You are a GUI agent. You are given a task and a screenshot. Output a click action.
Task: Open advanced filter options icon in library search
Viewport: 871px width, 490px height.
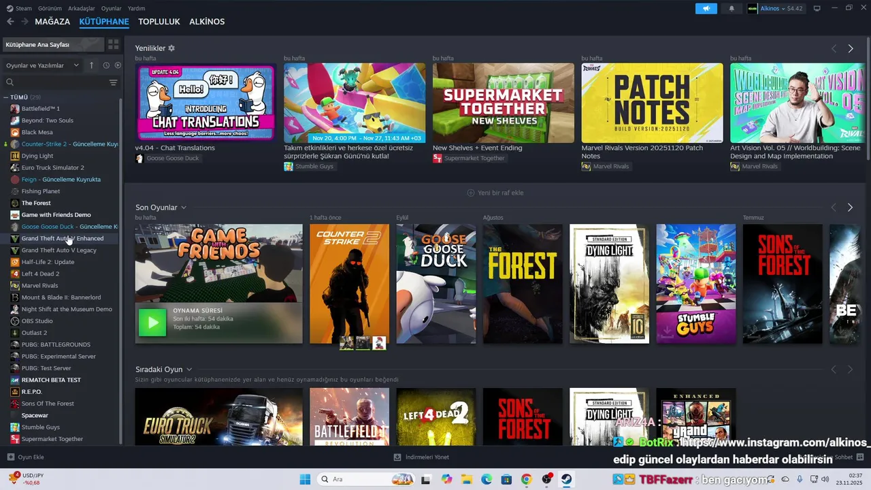tap(113, 82)
